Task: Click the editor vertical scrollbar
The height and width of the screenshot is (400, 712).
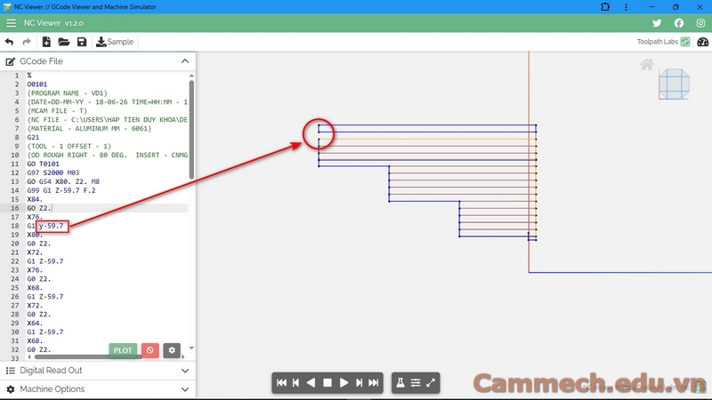Action: tap(191, 129)
